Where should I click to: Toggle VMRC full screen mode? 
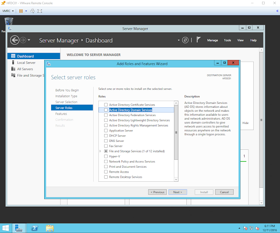[40, 11]
